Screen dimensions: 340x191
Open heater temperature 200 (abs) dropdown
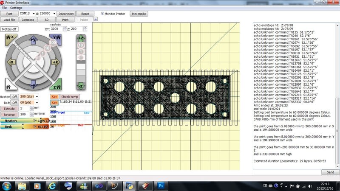click(x=37, y=97)
